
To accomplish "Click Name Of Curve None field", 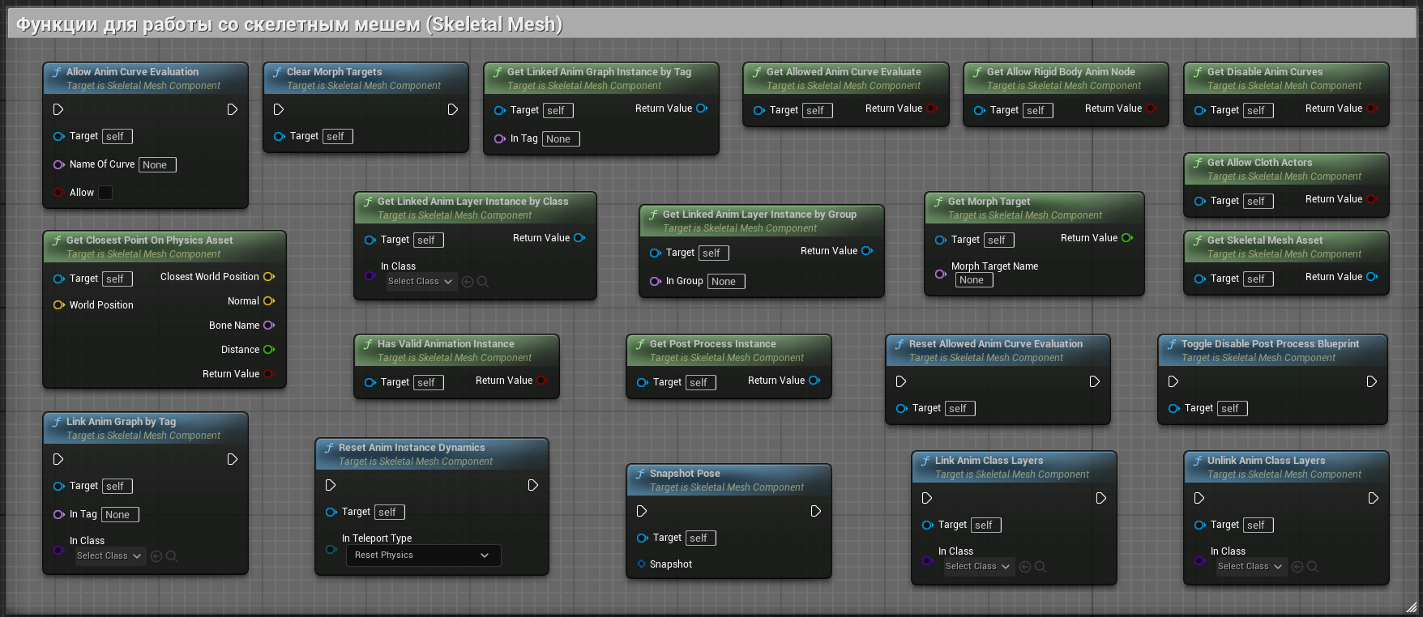I will pos(157,165).
